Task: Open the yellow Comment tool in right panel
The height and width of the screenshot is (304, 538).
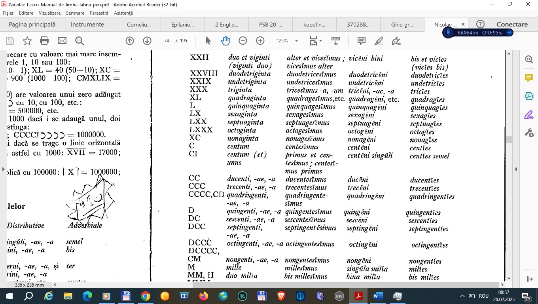Action: click(529, 78)
